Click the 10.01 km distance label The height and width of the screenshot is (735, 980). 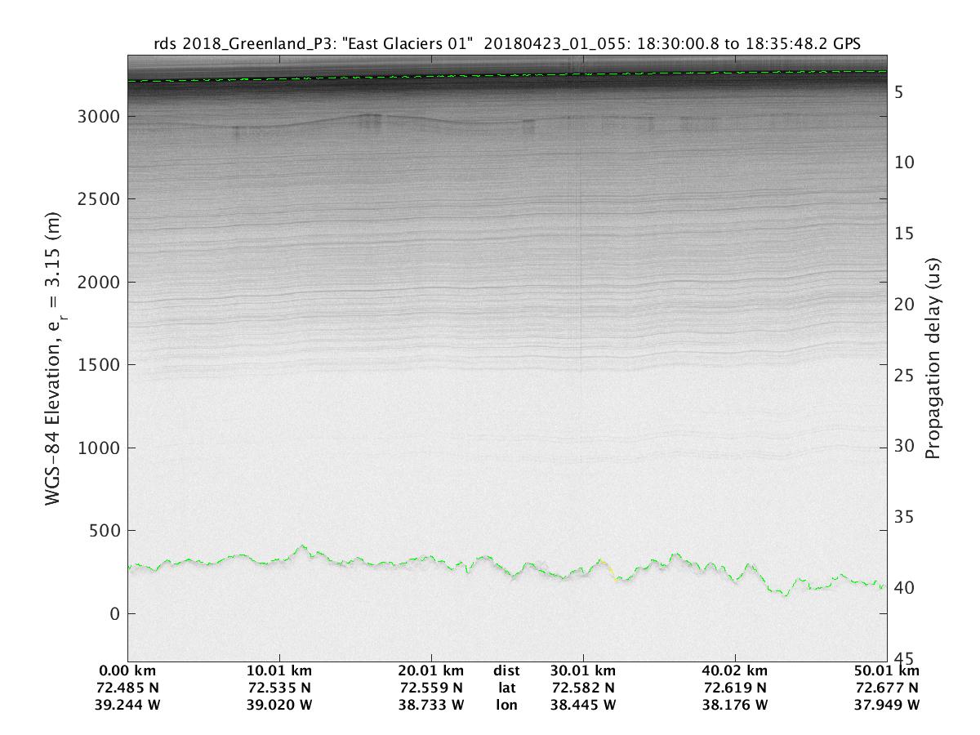pyautogui.click(x=280, y=672)
